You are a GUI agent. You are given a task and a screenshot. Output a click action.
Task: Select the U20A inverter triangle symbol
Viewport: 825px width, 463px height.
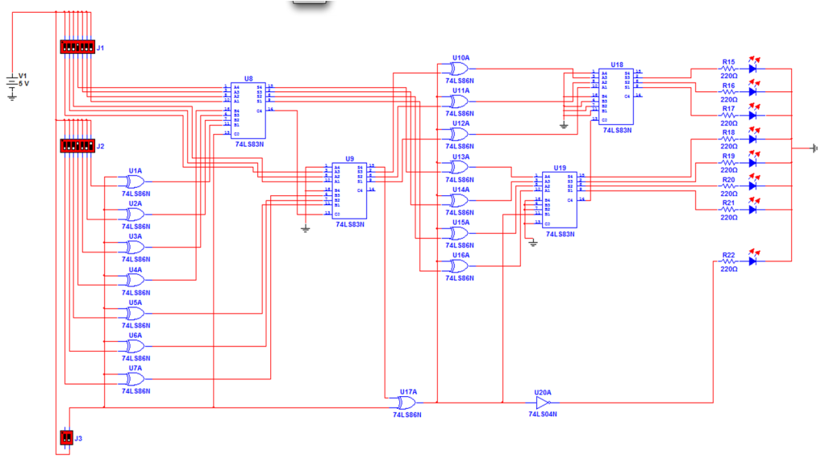pos(543,403)
